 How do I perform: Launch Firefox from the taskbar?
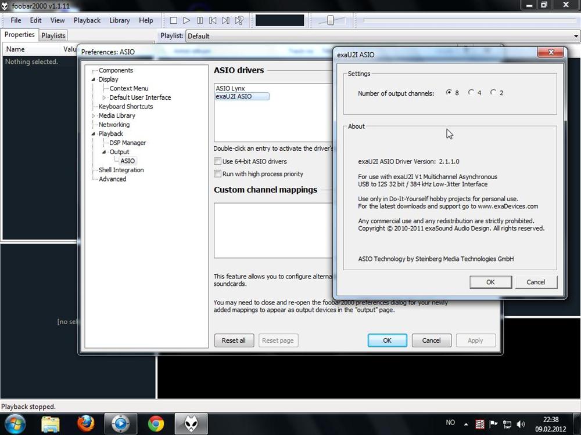point(85,423)
